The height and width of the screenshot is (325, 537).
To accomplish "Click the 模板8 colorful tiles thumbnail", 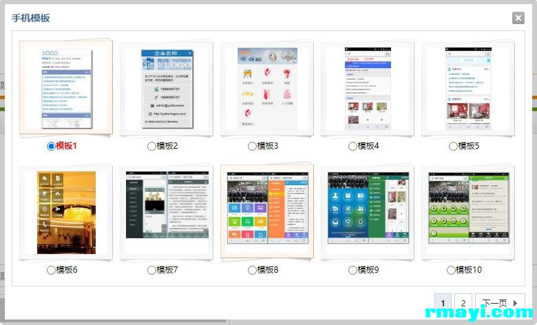I will click(x=268, y=208).
